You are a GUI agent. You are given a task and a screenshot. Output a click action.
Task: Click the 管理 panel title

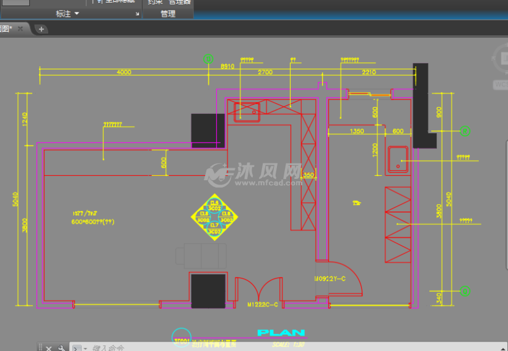[168, 14]
